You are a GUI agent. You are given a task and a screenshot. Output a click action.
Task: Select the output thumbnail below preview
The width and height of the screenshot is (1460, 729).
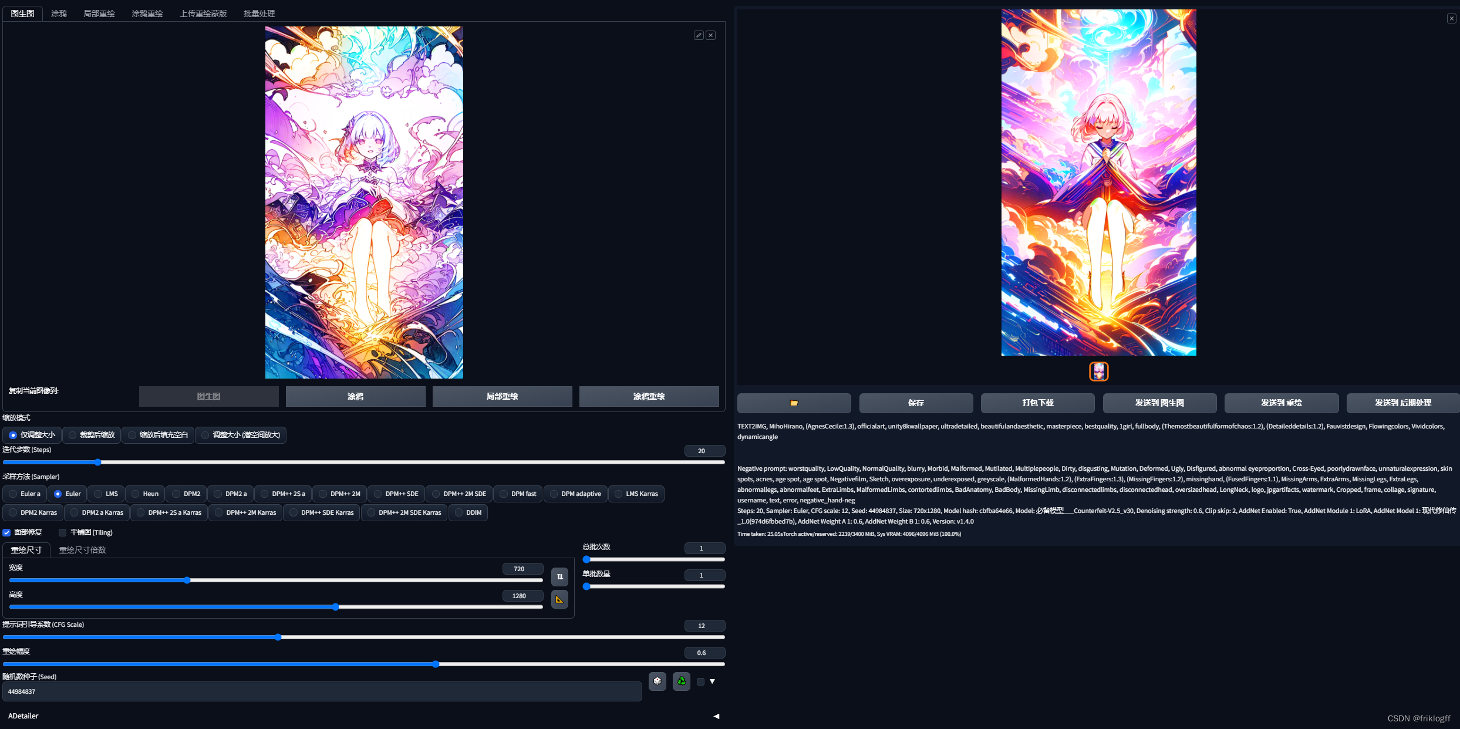tap(1098, 372)
